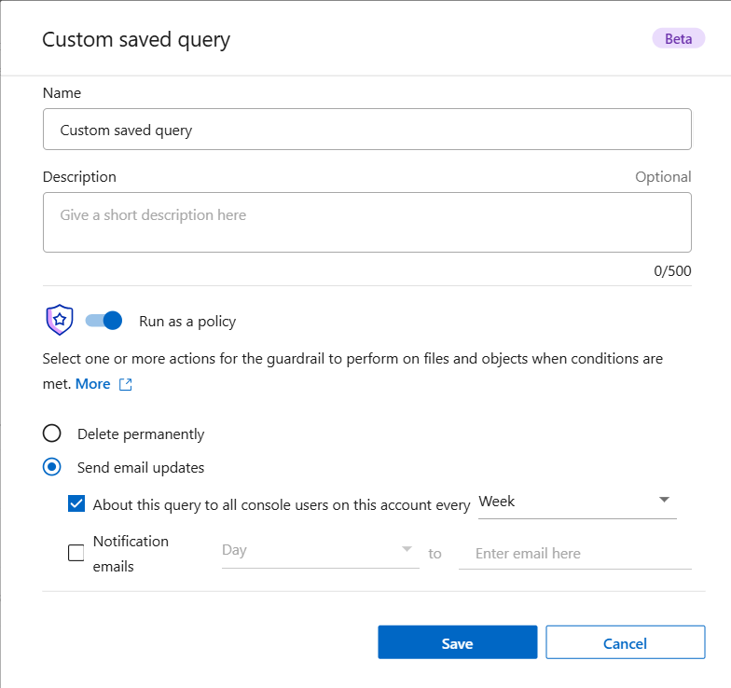Uncheck About this query to all console users
Image resolution: width=731 pixels, height=688 pixels.
click(76, 504)
